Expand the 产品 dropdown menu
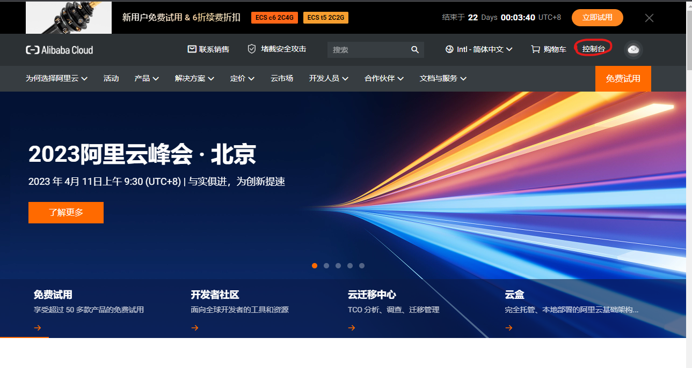 coord(147,78)
